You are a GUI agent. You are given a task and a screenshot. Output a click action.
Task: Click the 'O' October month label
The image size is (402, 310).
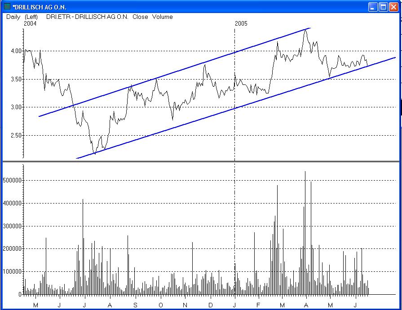(161, 305)
